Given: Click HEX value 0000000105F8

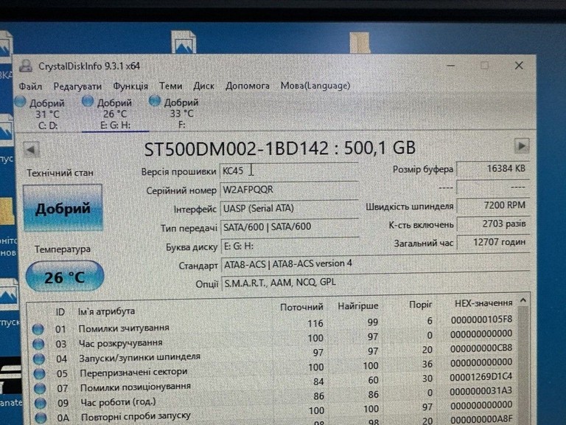Looking at the screenshot, I should [x=481, y=319].
